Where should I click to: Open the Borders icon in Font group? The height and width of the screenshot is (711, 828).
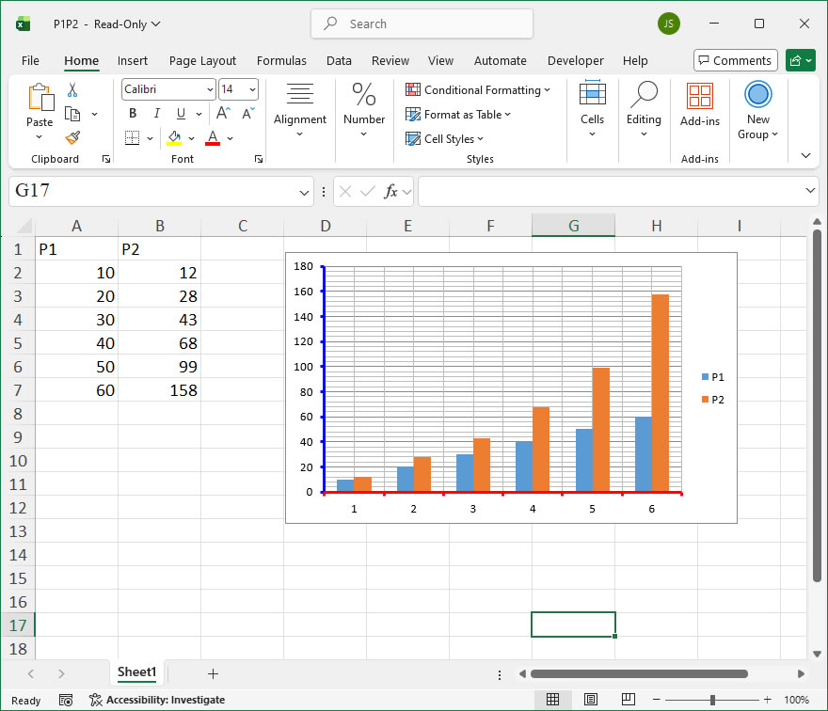(x=132, y=138)
